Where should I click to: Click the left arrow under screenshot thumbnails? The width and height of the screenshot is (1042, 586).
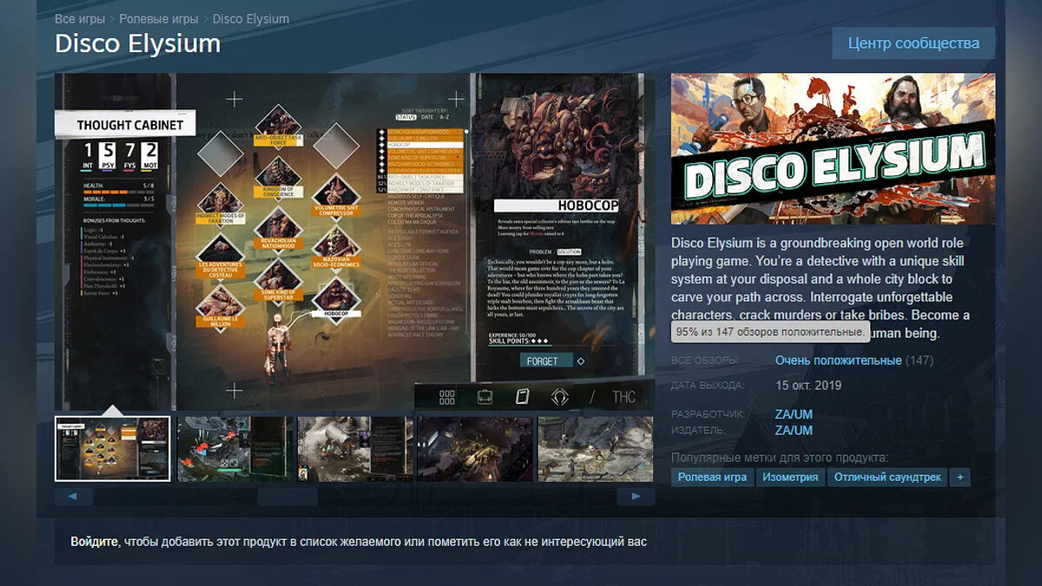[x=73, y=497]
